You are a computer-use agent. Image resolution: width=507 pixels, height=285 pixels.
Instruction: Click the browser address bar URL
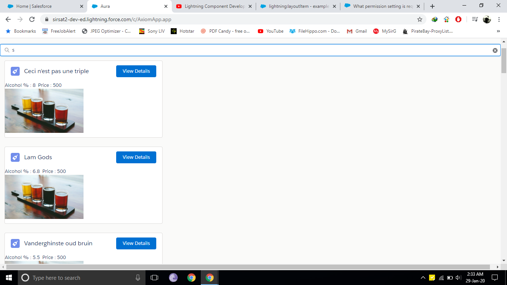click(x=112, y=19)
